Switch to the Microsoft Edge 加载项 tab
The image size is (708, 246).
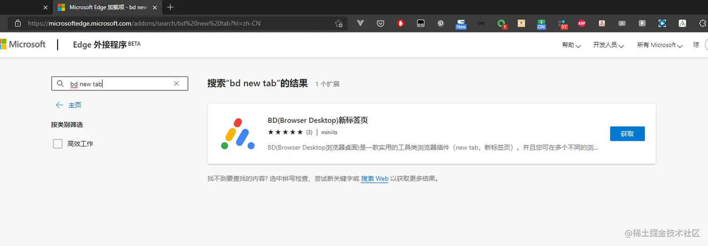tap(107, 7)
